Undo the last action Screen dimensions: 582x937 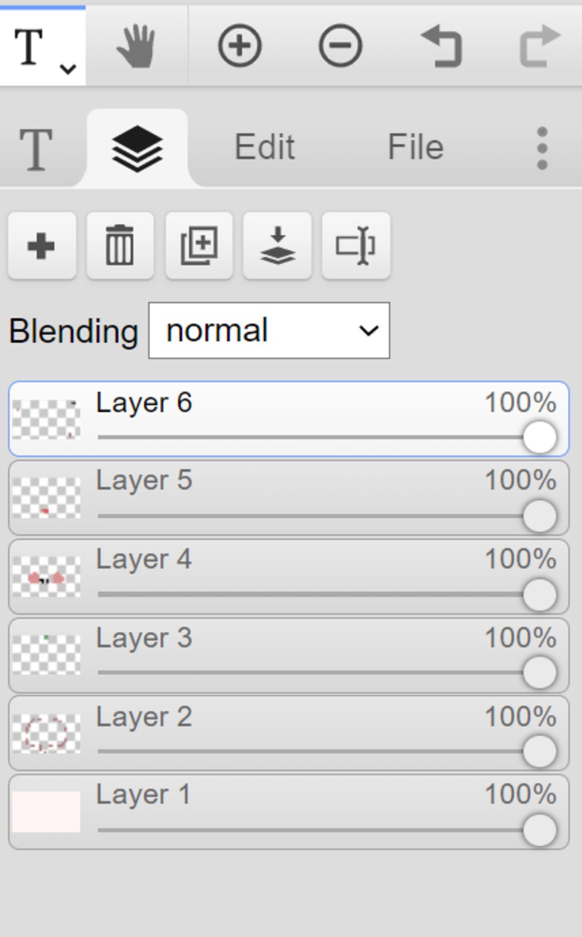pyautogui.click(x=440, y=46)
